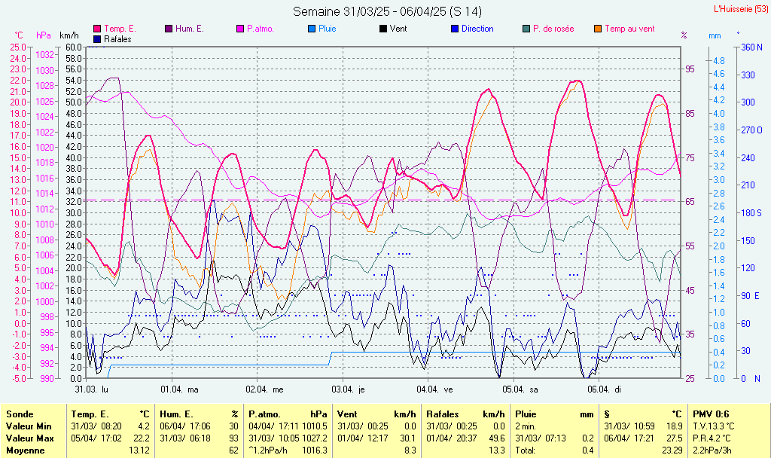Select the 'Vent' legend label
The height and width of the screenshot is (458, 771).
(398, 29)
